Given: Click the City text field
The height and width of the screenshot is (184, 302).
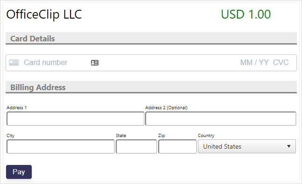Looking at the screenshot, I should point(61,146).
